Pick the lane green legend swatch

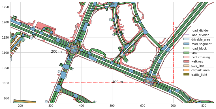click(x=186, y=53)
